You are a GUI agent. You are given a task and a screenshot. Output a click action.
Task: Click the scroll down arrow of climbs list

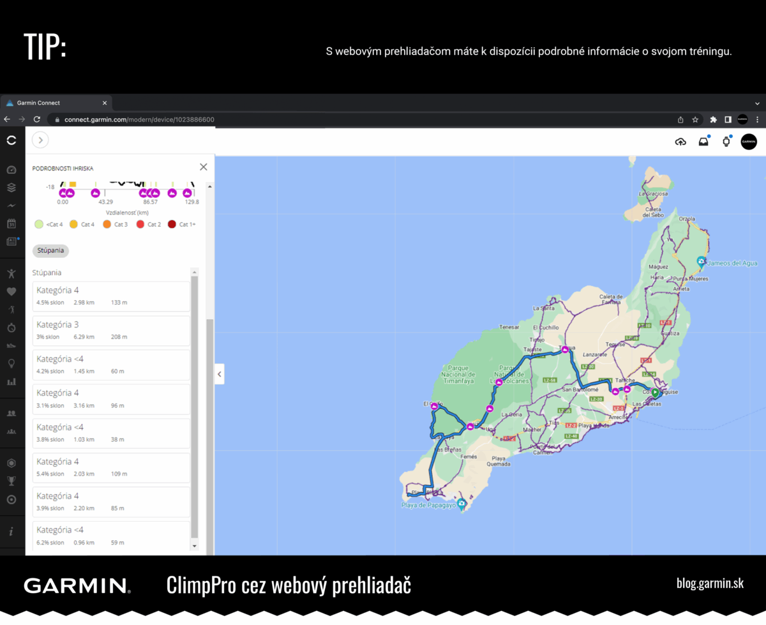pos(195,546)
